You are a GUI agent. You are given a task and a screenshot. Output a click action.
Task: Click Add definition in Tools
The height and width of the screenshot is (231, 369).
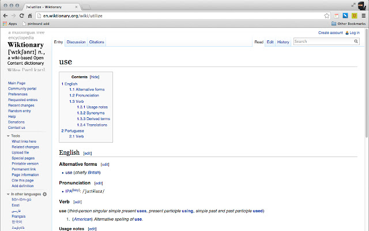[22, 186]
